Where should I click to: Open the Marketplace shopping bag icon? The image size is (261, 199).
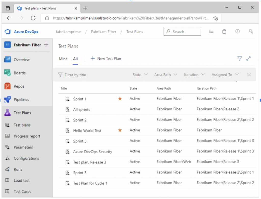tap(224, 31)
